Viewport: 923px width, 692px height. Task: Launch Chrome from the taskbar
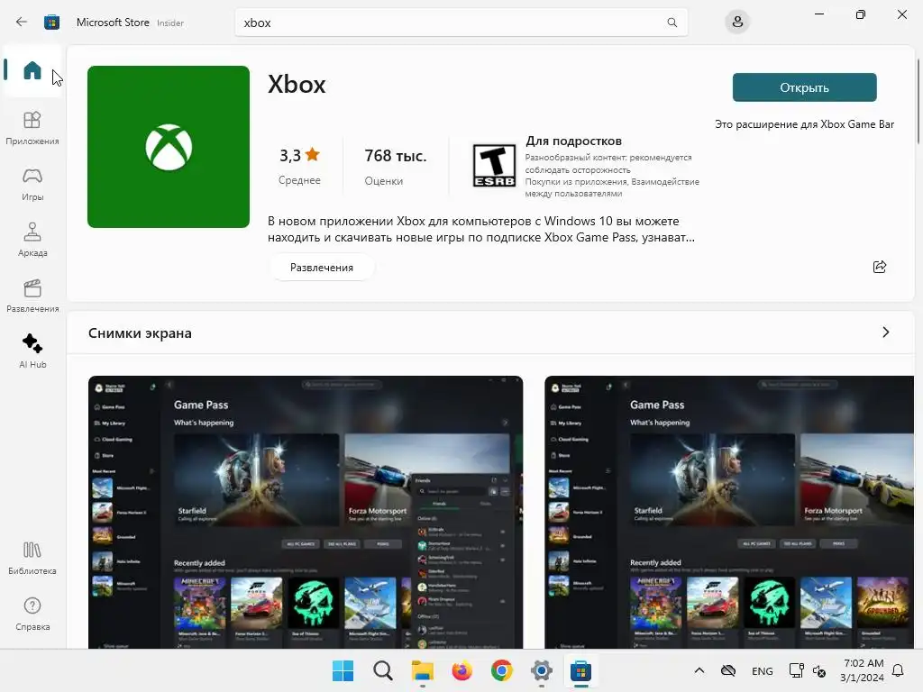(501, 670)
